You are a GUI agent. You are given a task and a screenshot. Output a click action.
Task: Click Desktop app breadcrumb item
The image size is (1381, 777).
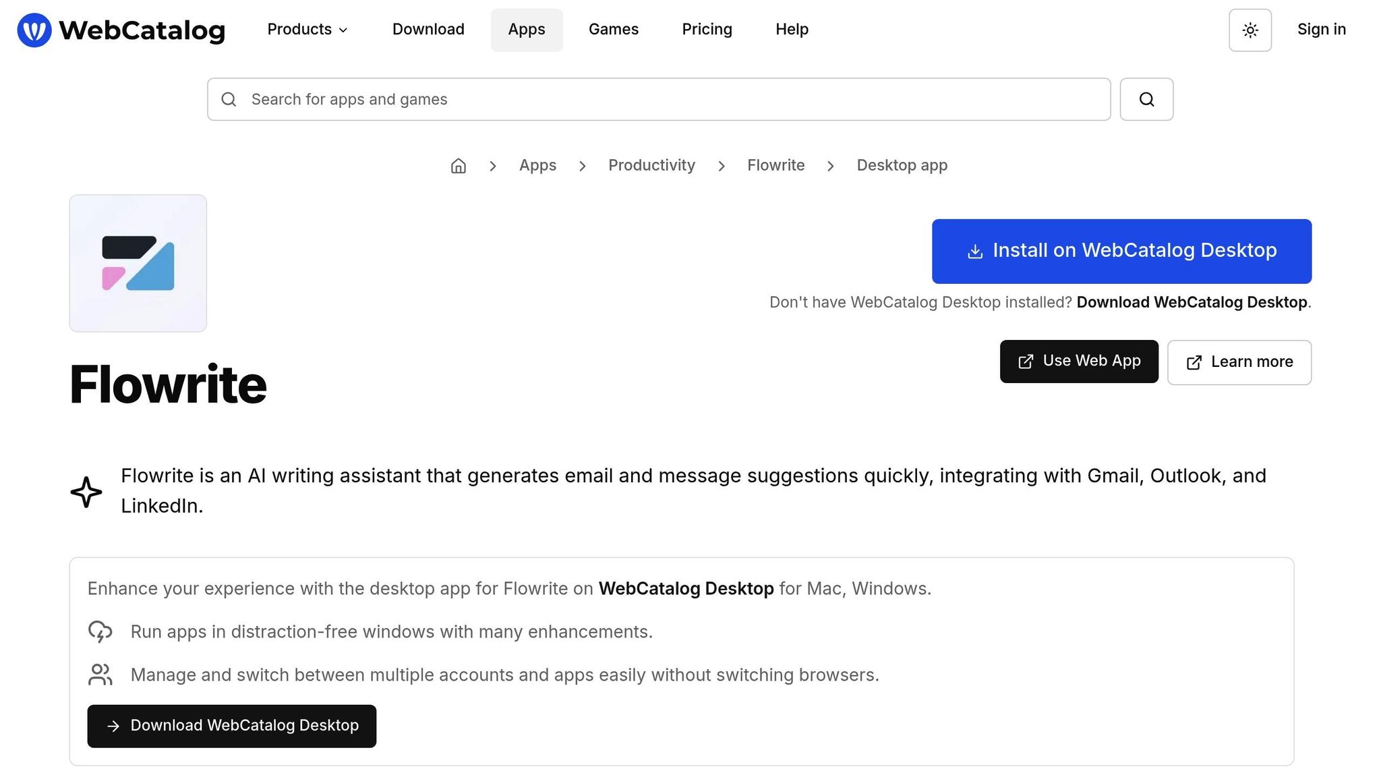[902, 165]
